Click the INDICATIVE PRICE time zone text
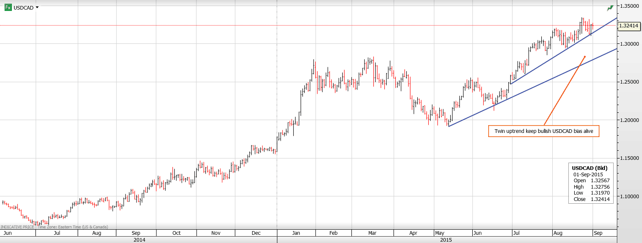This screenshot has width=642, height=243. (54, 227)
